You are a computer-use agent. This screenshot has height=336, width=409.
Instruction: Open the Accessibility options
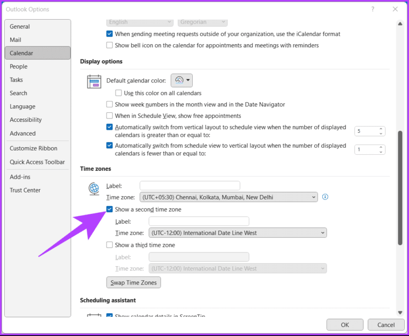pyautogui.click(x=38, y=120)
